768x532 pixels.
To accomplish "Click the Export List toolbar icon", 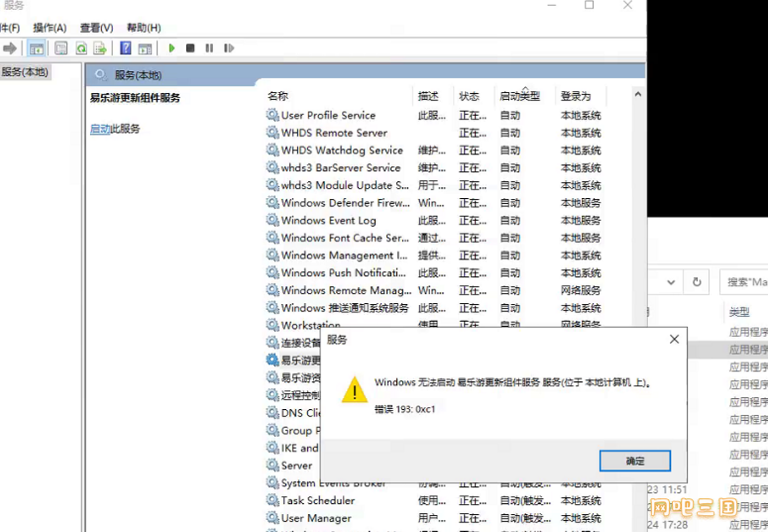I will pyautogui.click(x=100, y=48).
